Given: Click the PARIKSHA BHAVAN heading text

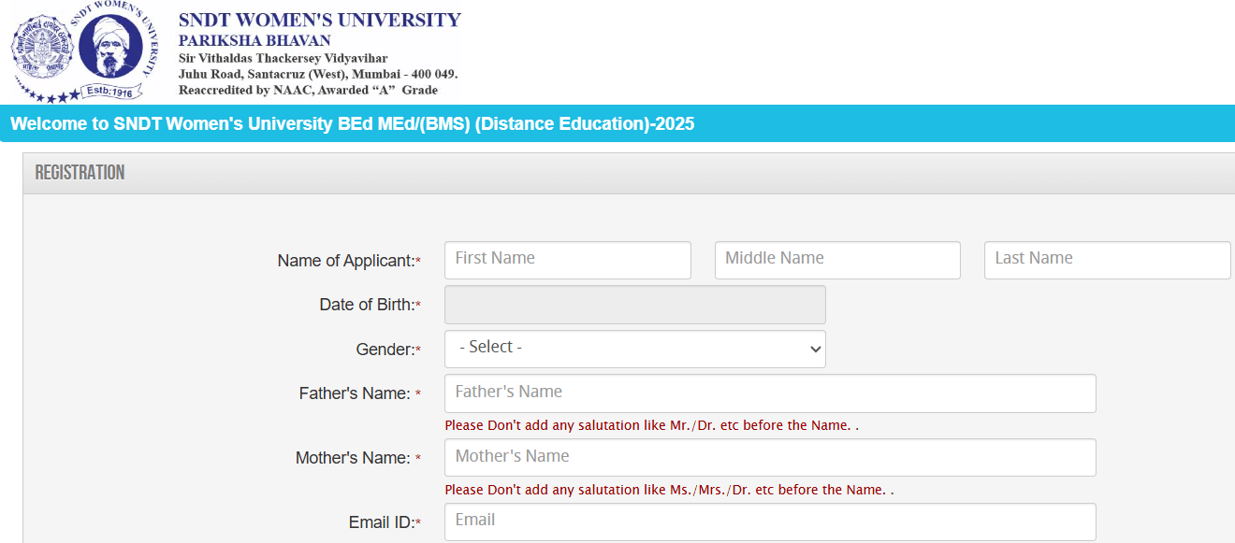Looking at the screenshot, I should click(x=254, y=41).
